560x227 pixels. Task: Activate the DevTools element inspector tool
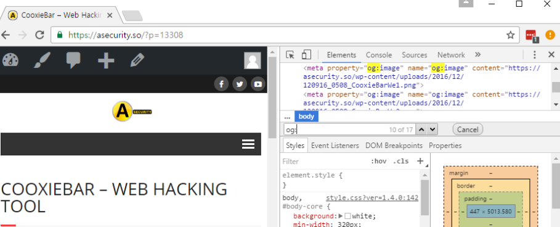(290, 55)
